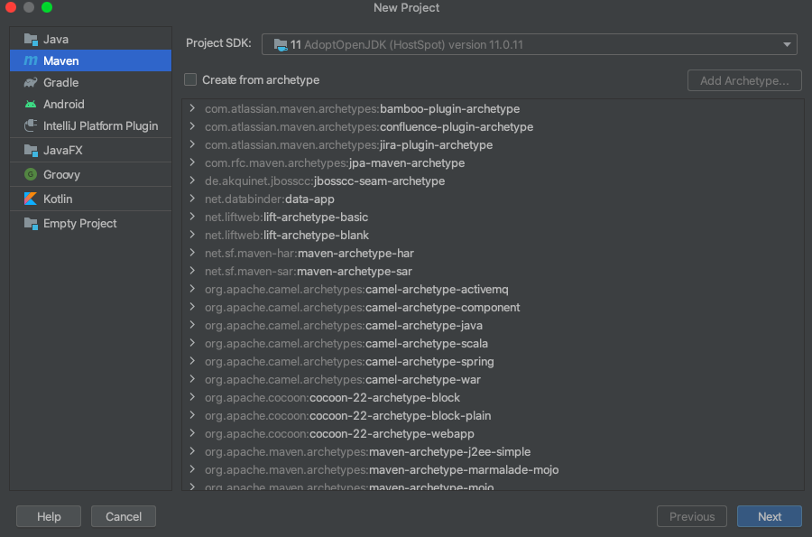Click the JavaFX folder icon
This screenshot has width=812, height=537.
pyautogui.click(x=31, y=150)
